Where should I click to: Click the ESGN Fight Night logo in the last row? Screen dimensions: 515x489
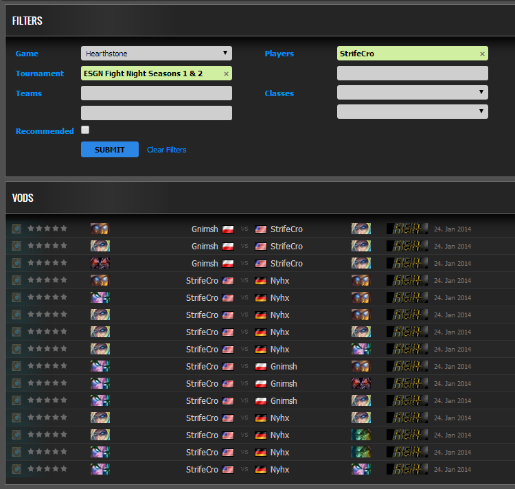(x=407, y=469)
